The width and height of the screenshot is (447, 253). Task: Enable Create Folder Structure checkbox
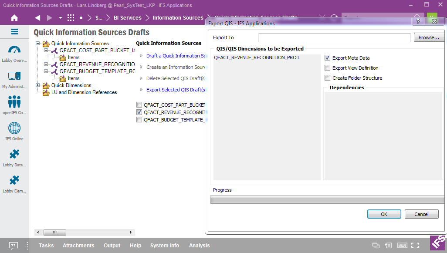pos(328,78)
